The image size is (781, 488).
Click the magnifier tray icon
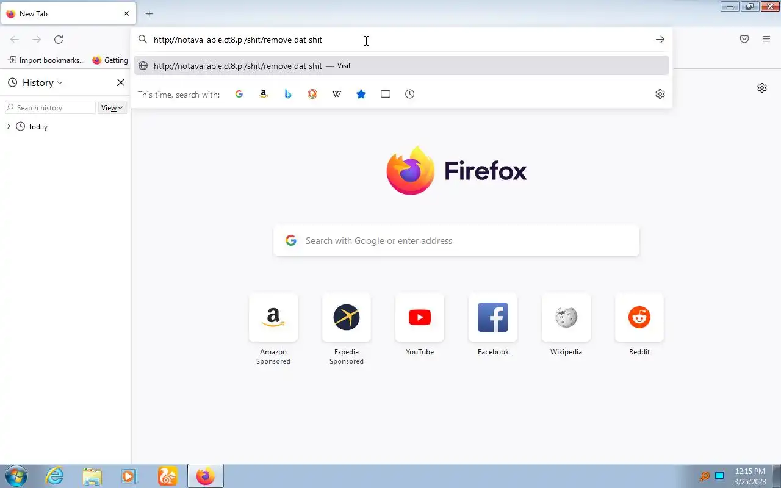705,476
